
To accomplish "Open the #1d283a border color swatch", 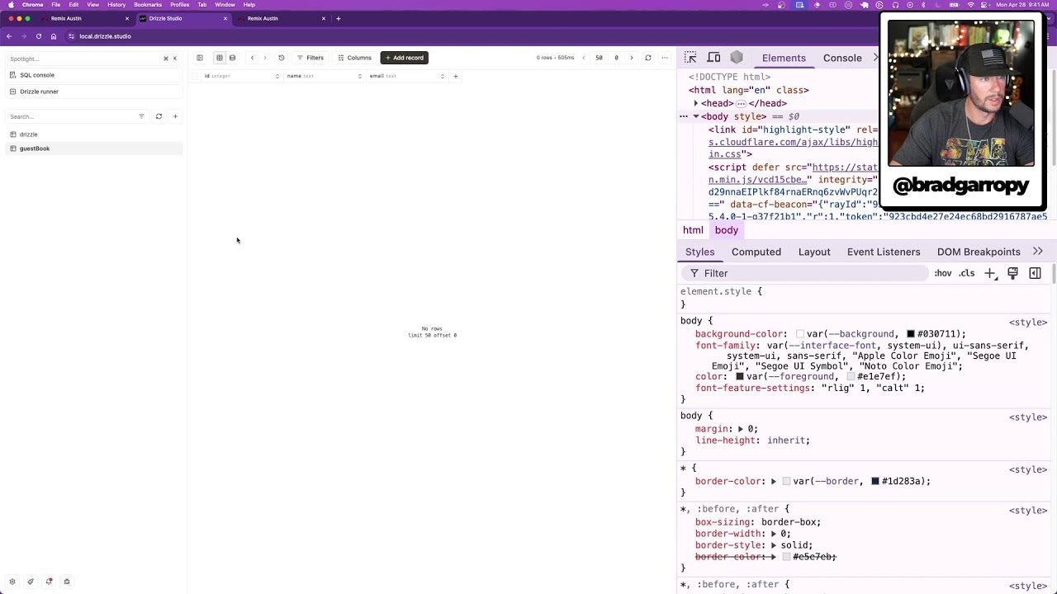I will 875,481.
